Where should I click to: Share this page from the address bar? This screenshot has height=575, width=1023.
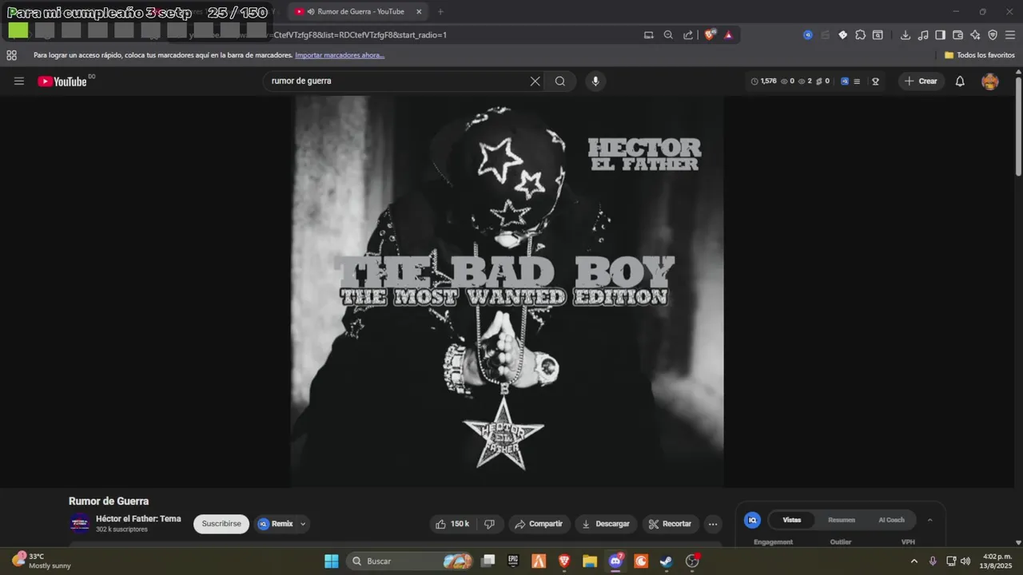[x=688, y=35]
